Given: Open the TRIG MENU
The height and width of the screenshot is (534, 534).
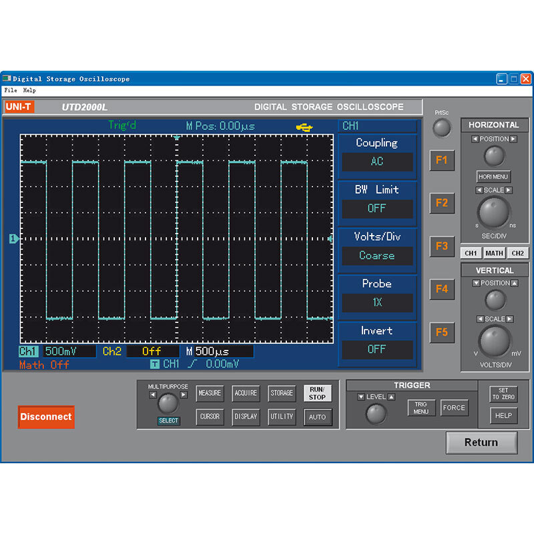Looking at the screenshot, I should tap(421, 408).
